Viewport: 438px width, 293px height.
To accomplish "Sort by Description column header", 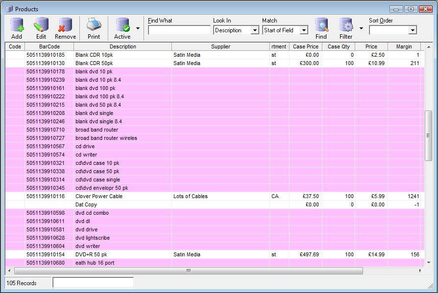I will point(122,46).
